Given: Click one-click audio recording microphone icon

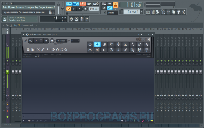Looking at the screenshot, I should tap(82, 19).
